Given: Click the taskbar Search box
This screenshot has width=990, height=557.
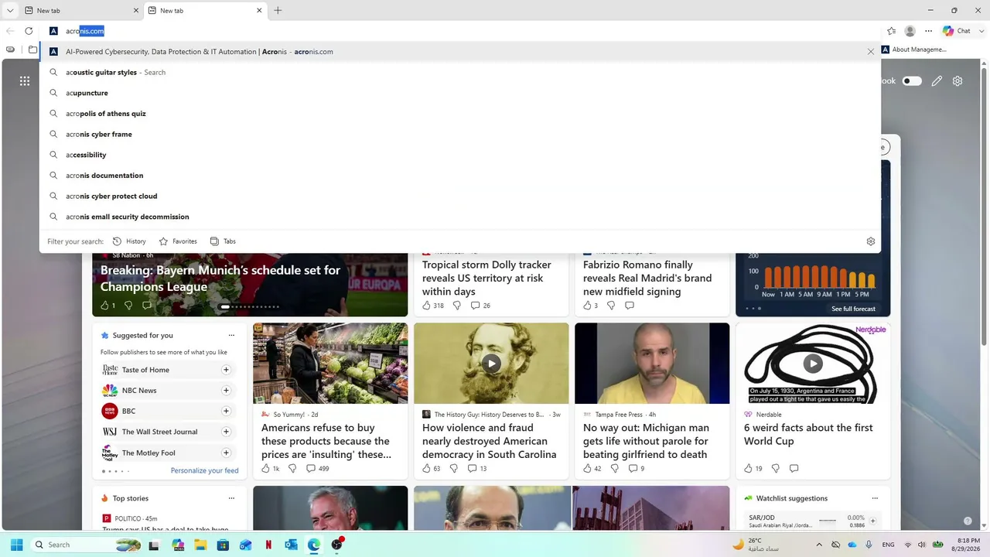Looking at the screenshot, I should pos(87,545).
